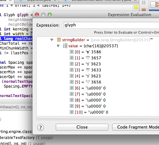Stop the debug session with red square
The width and height of the screenshot is (159, 145).
pyautogui.click(x=144, y=10)
